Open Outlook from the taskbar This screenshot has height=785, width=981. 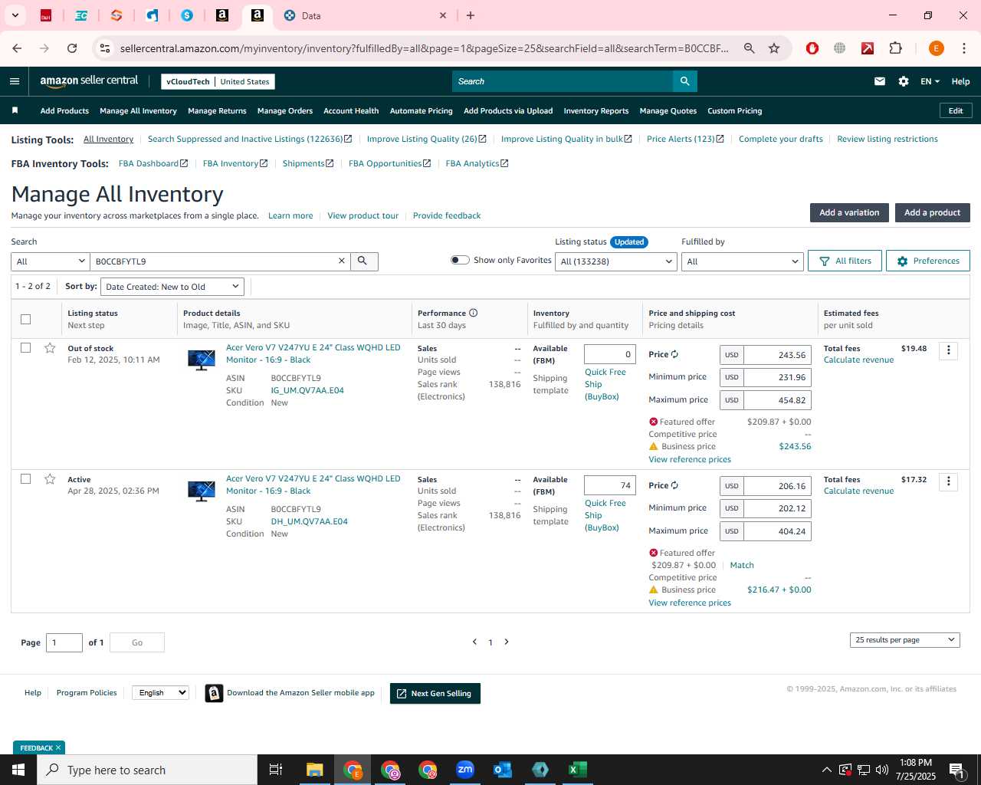click(503, 770)
